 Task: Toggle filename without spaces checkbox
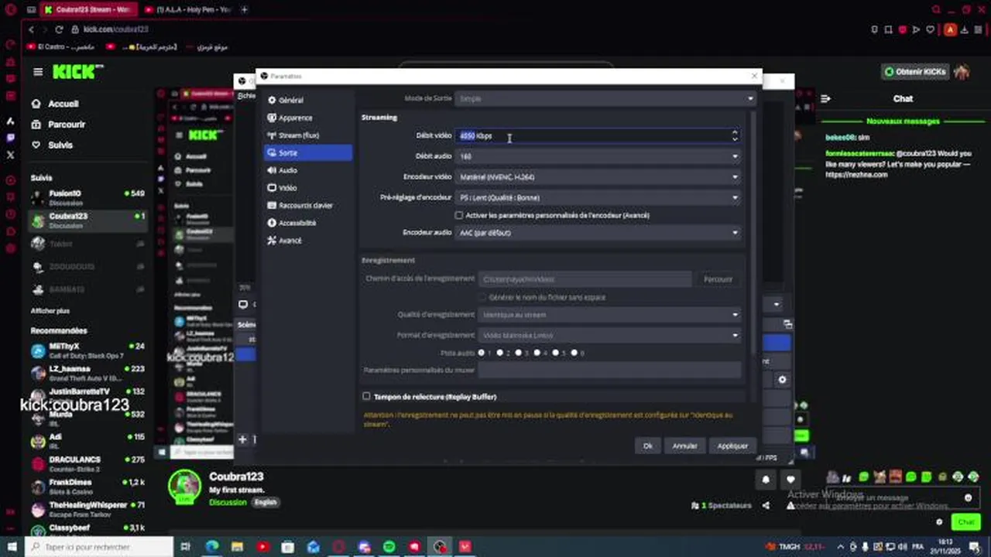pos(482,297)
